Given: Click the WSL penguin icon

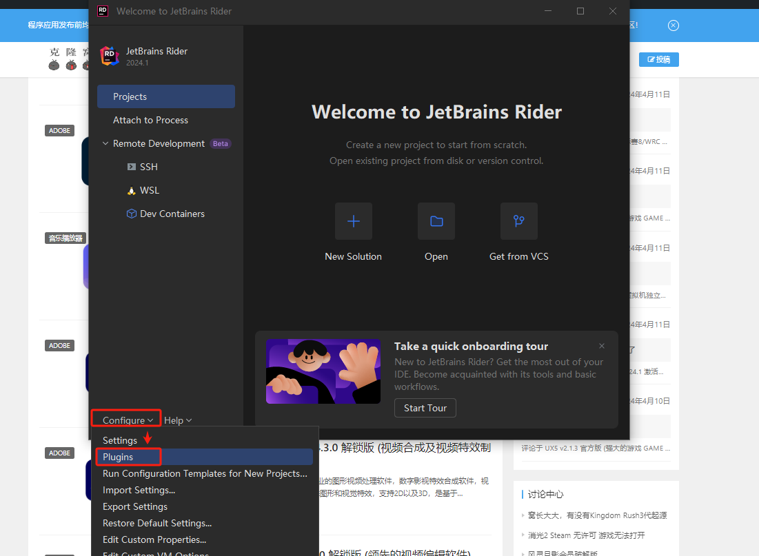Looking at the screenshot, I should (x=131, y=191).
